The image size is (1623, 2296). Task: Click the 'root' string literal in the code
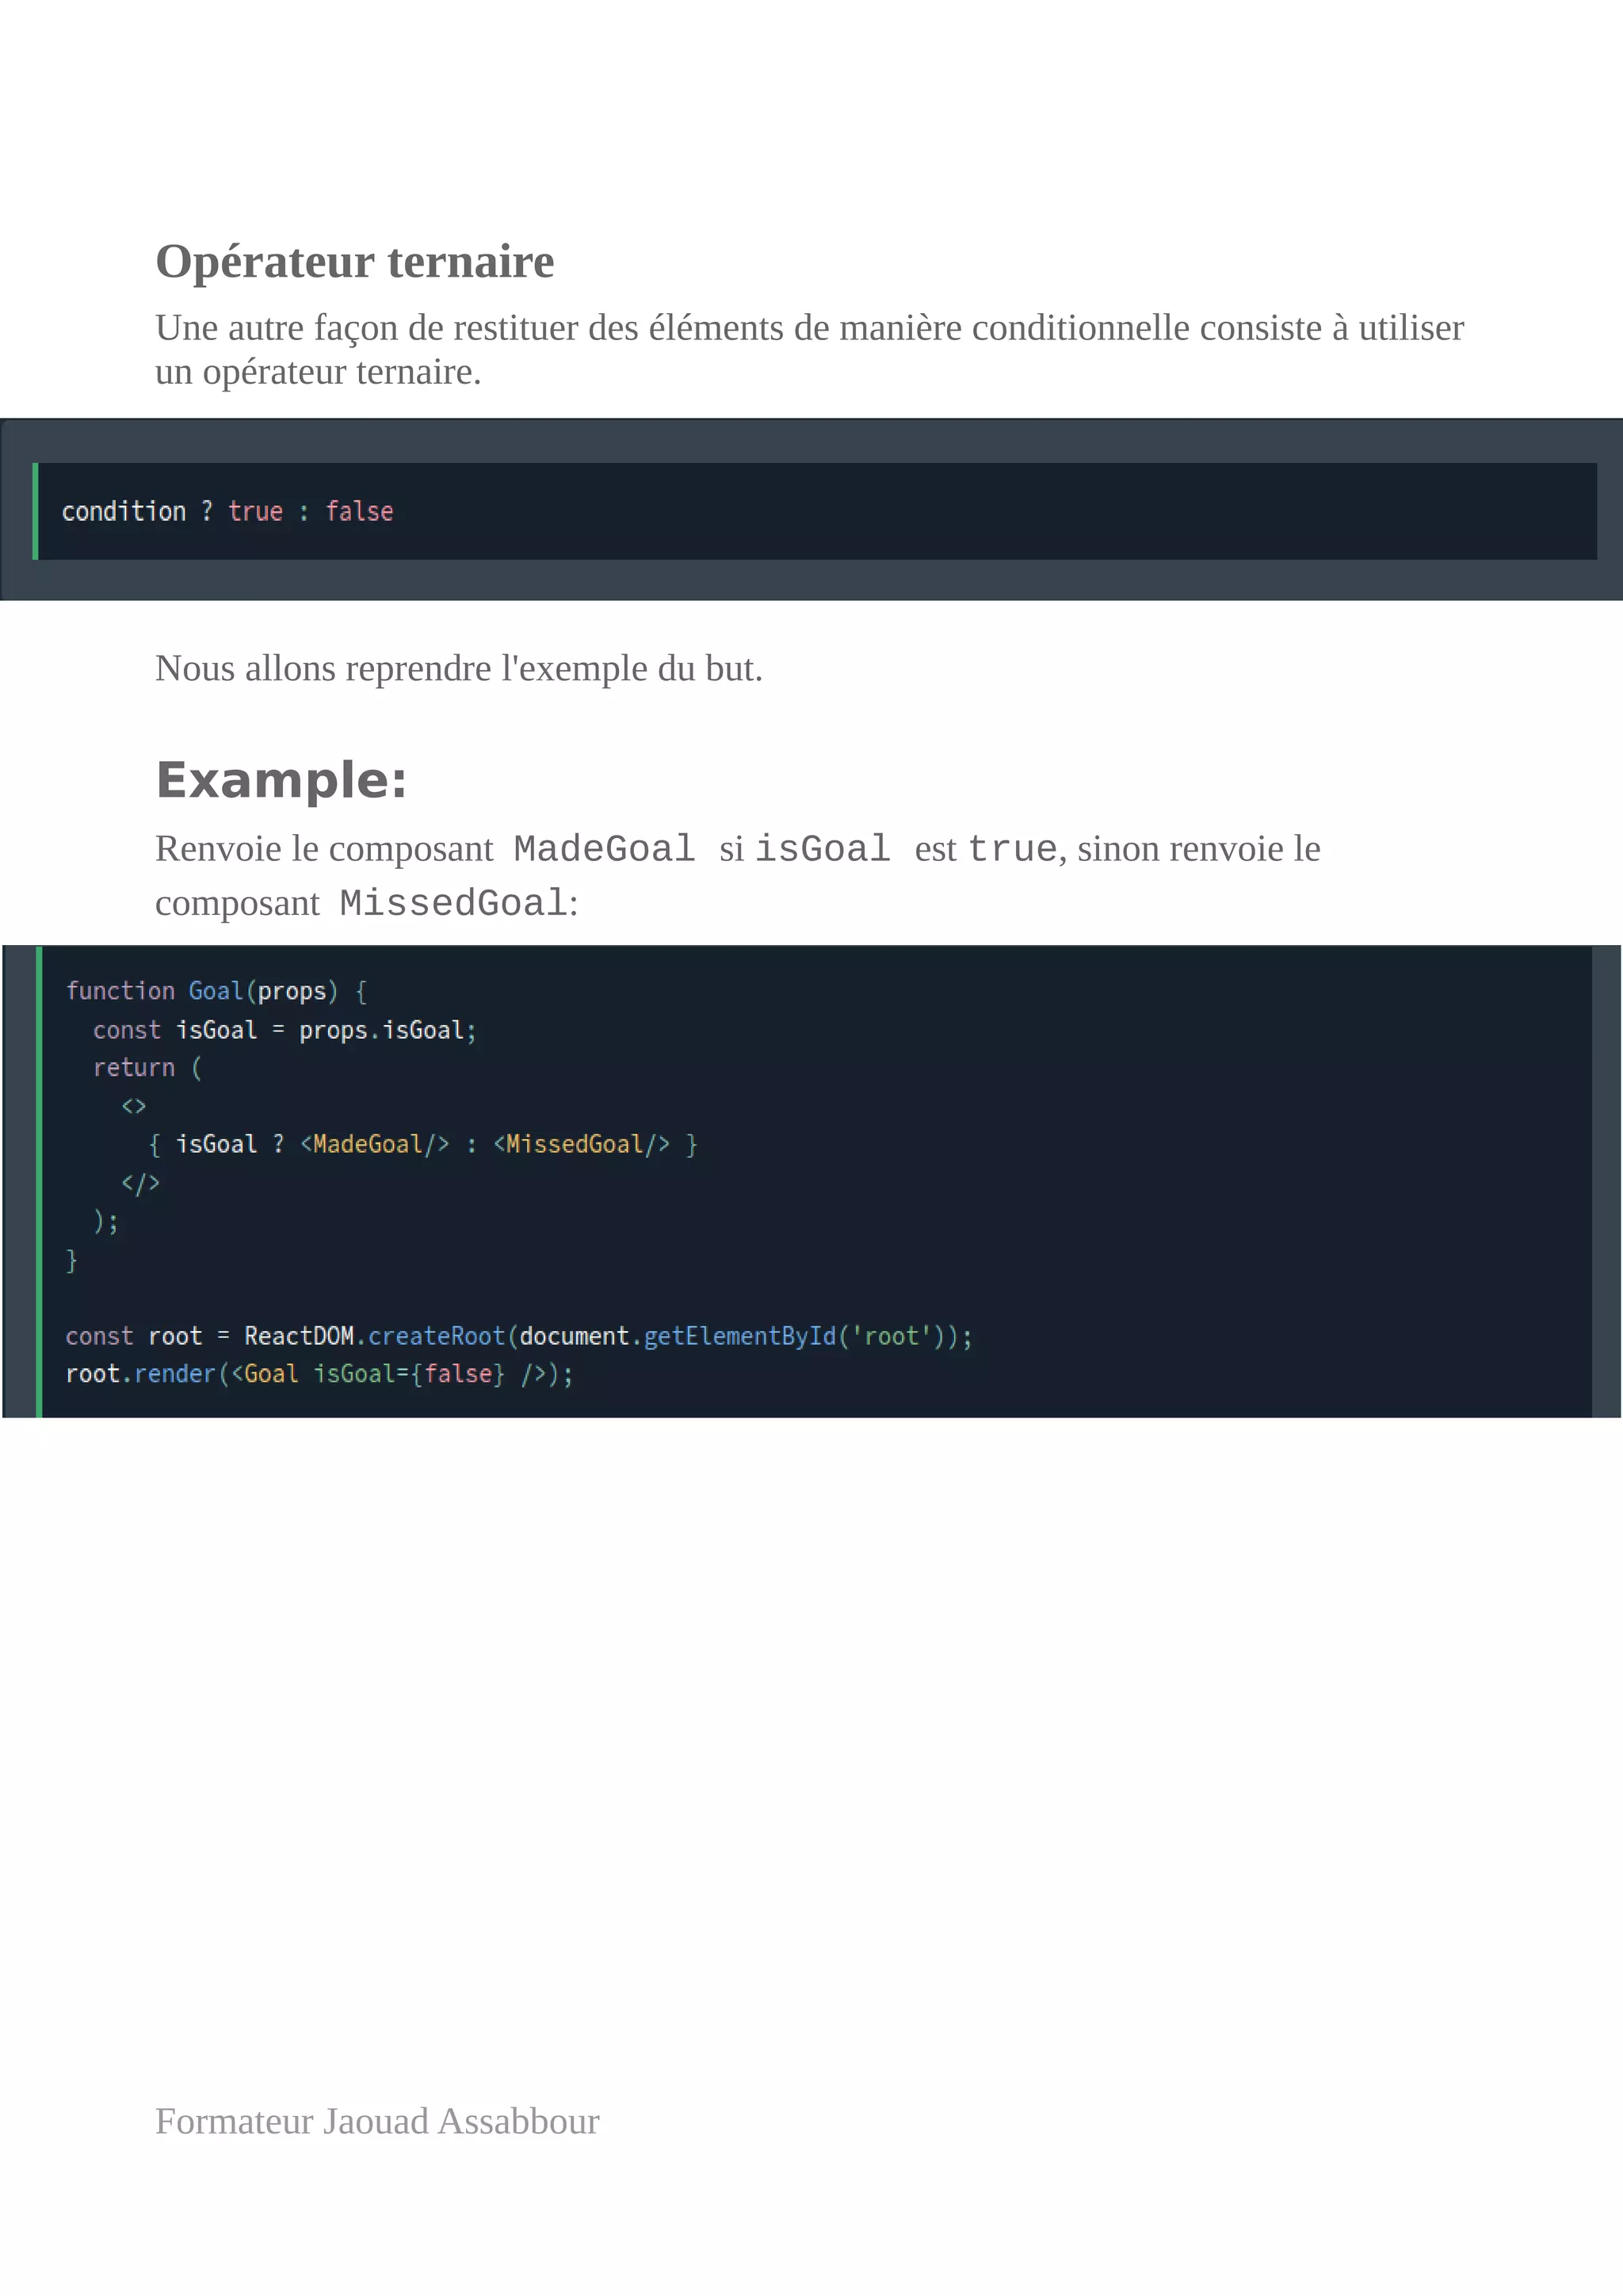coord(891,1336)
